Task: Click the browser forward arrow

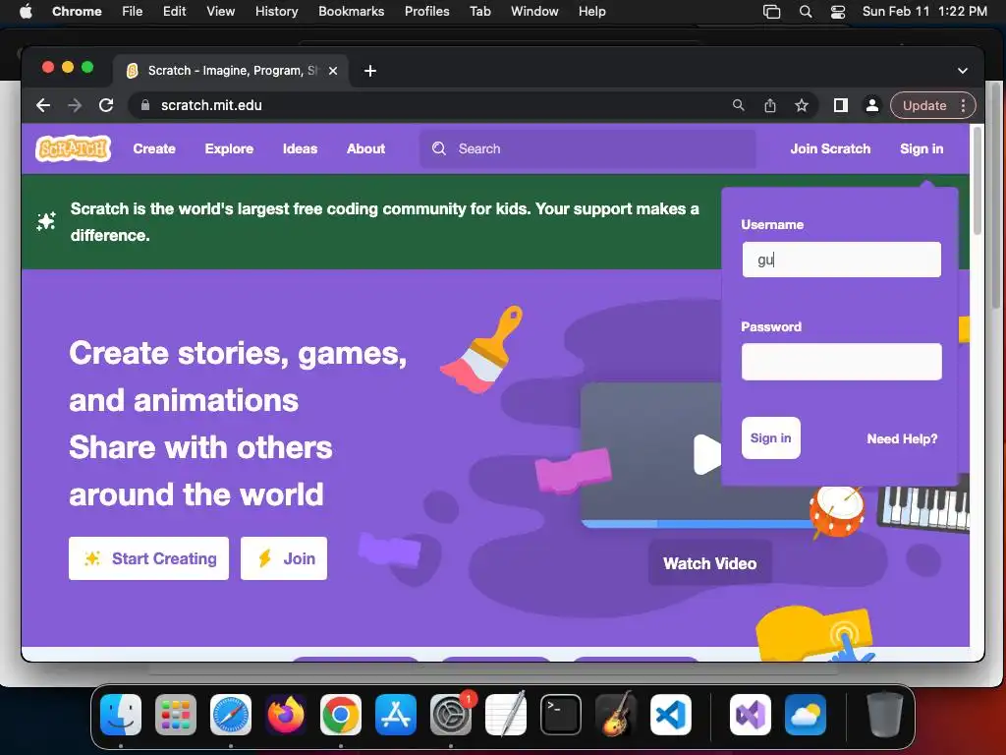Action: click(x=75, y=105)
